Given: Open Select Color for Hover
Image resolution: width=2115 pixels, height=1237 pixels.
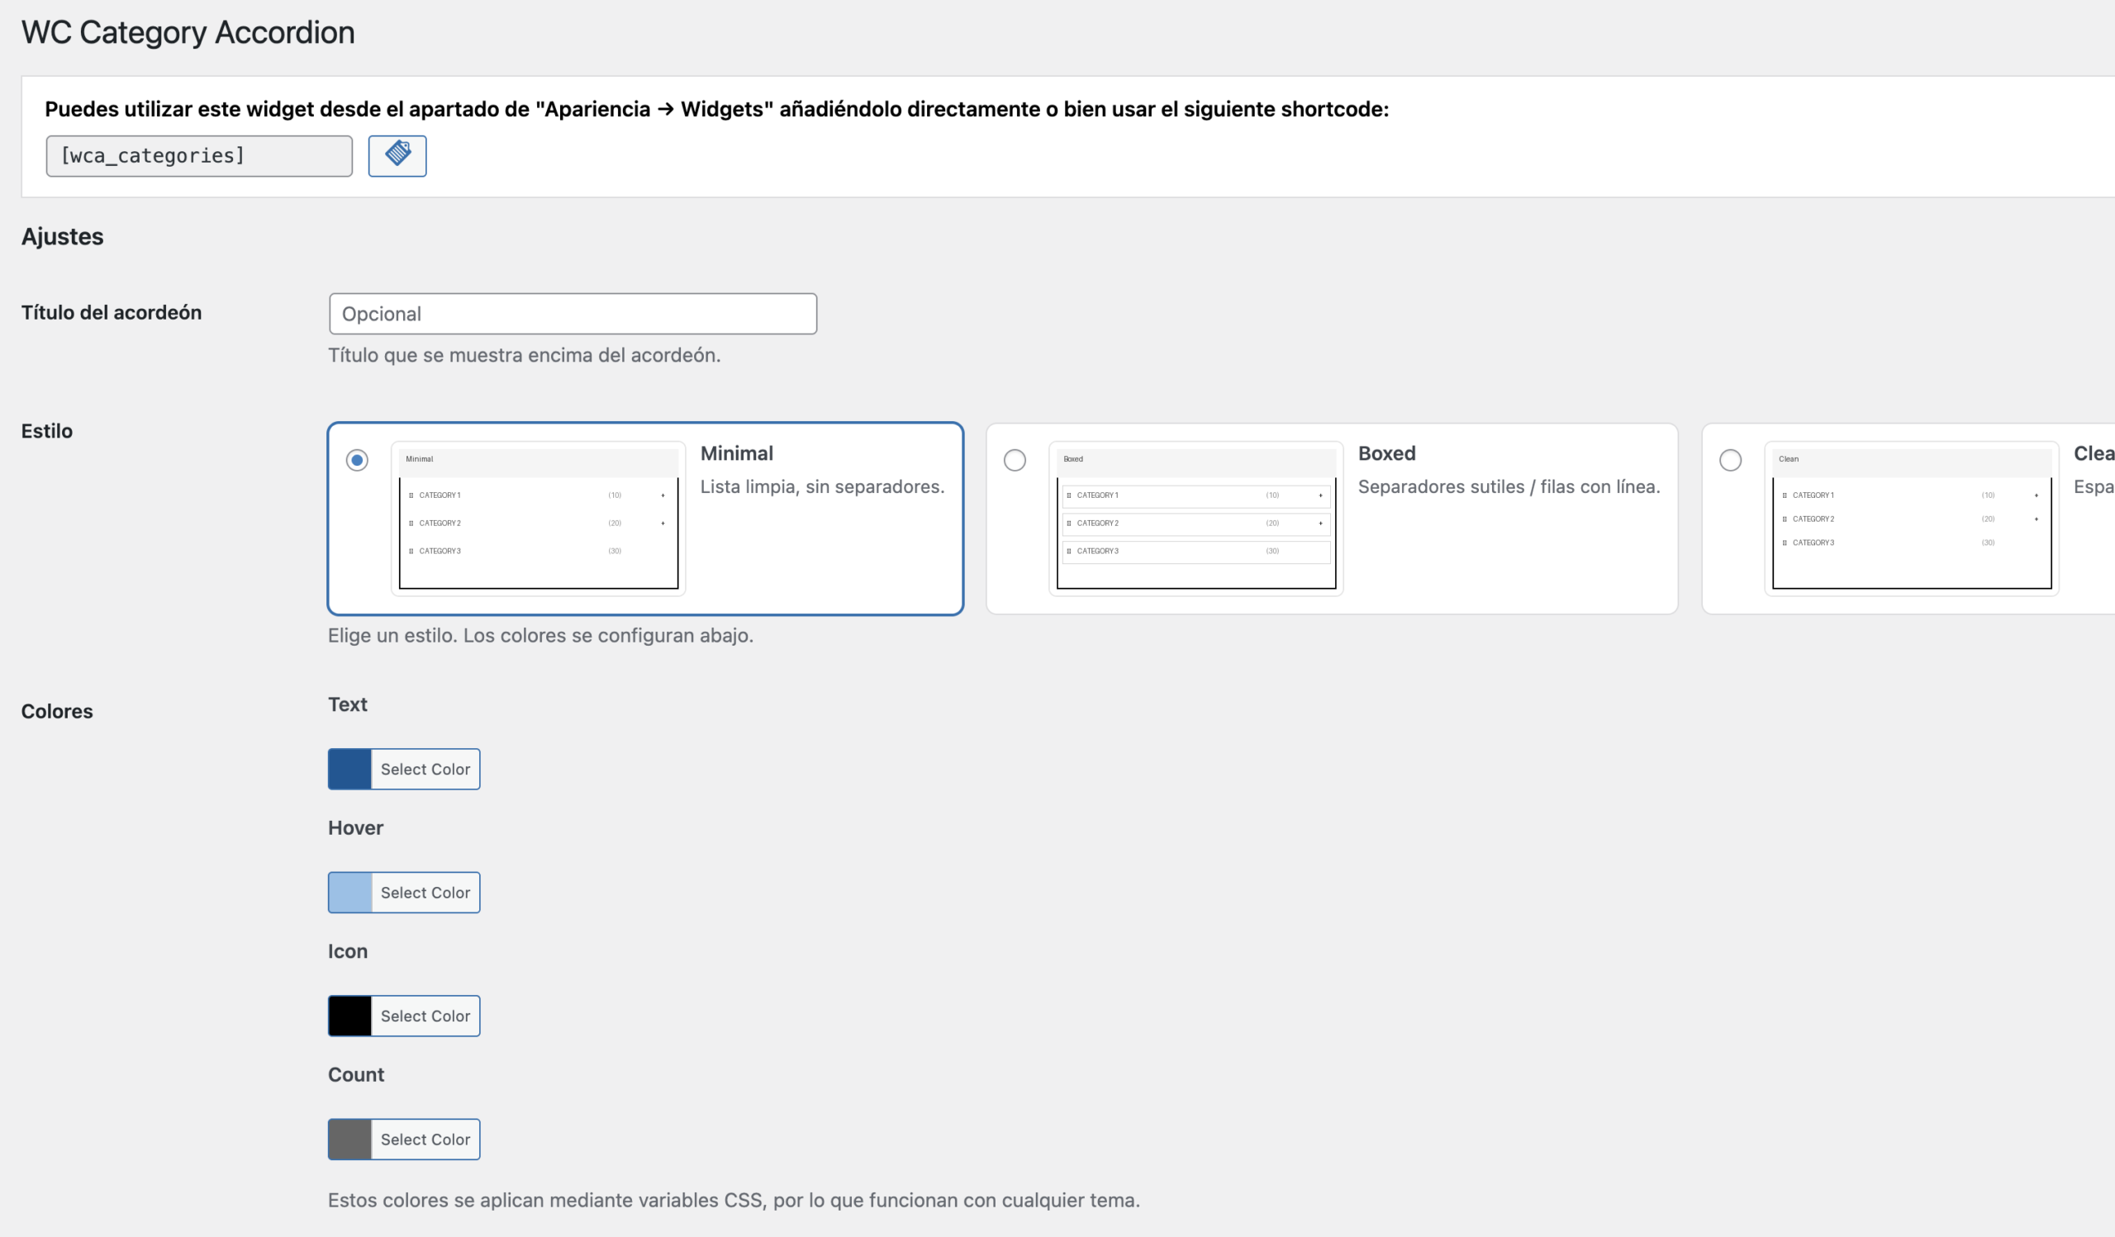Looking at the screenshot, I should coord(425,892).
